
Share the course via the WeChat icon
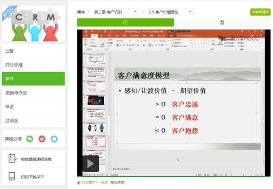[30, 139]
